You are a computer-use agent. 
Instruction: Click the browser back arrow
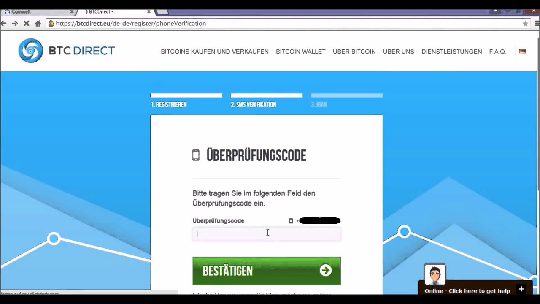click(3, 24)
